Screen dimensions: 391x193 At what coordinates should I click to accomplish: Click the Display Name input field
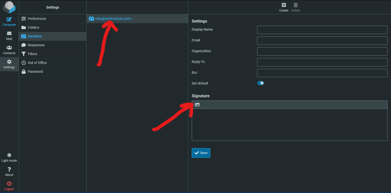coord(322,30)
